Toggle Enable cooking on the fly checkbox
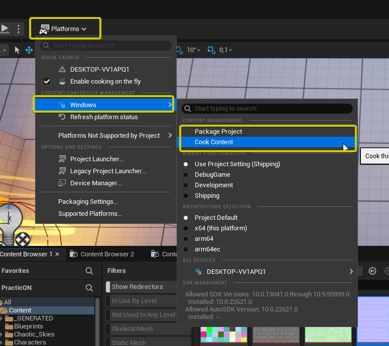This screenshot has width=389, height=346. click(47, 82)
